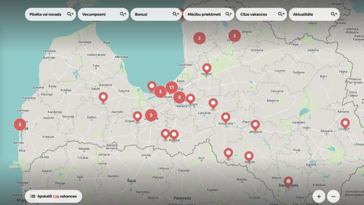Click the Madona city label

coord(273,101)
